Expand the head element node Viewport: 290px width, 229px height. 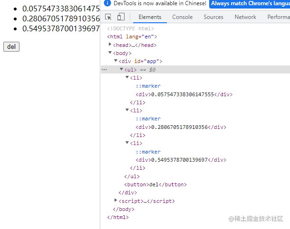pyautogui.click(x=110, y=44)
